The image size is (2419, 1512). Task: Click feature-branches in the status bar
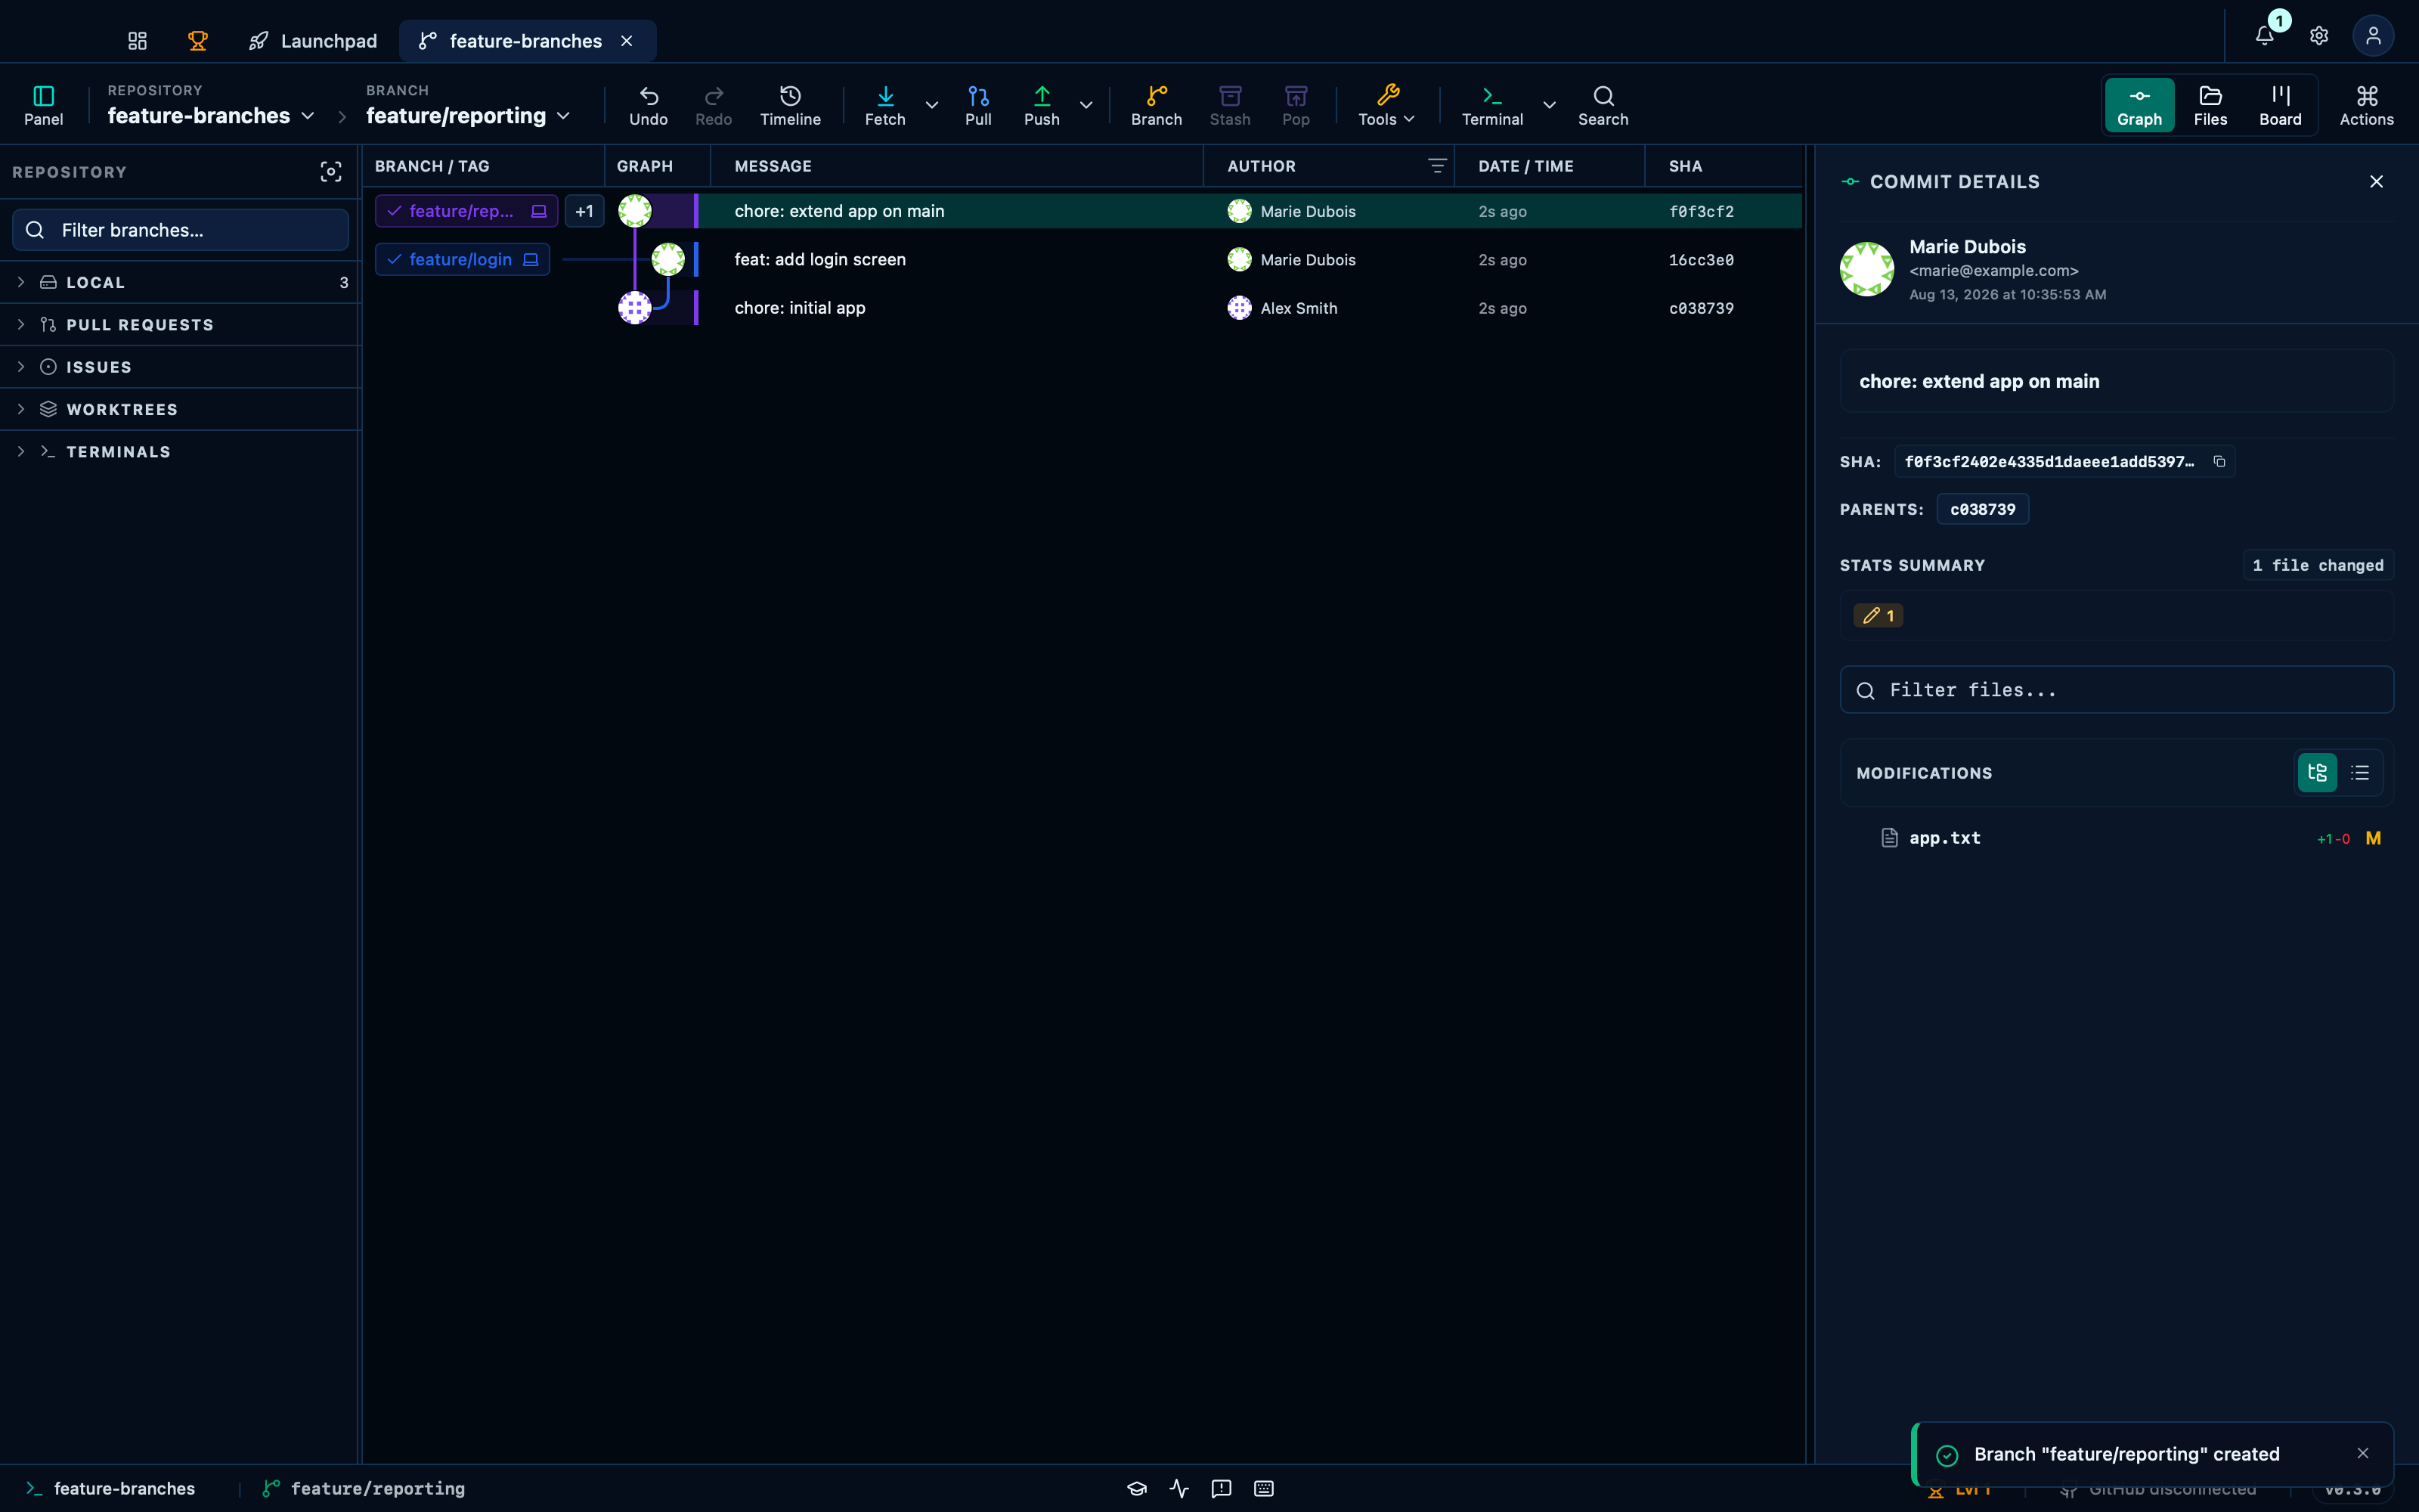tap(111, 1488)
